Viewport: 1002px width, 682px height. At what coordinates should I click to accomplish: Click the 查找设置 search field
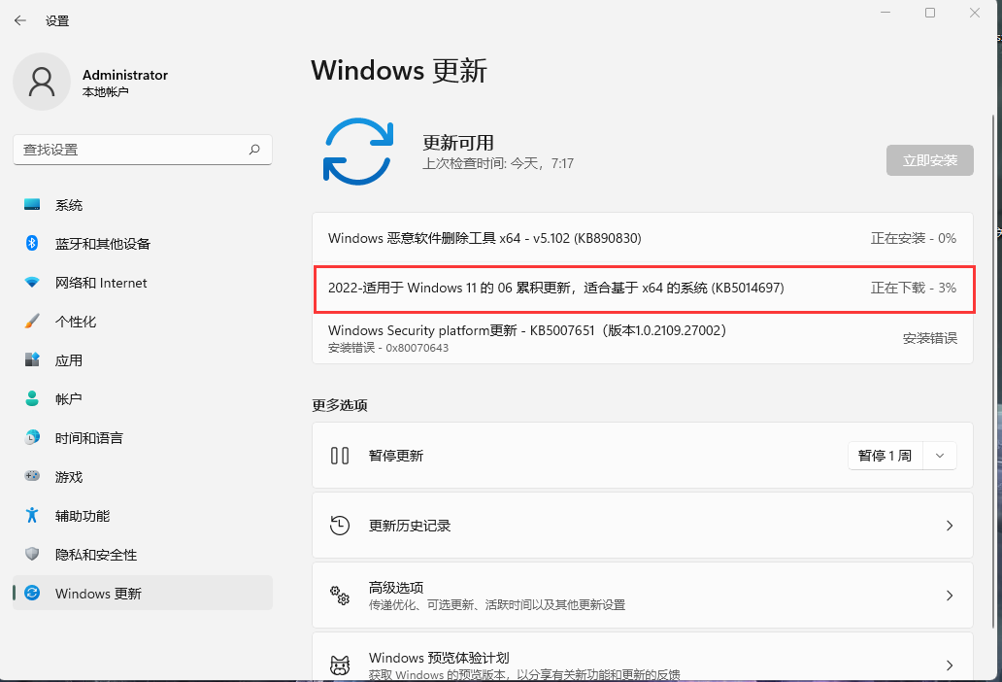[x=143, y=150]
